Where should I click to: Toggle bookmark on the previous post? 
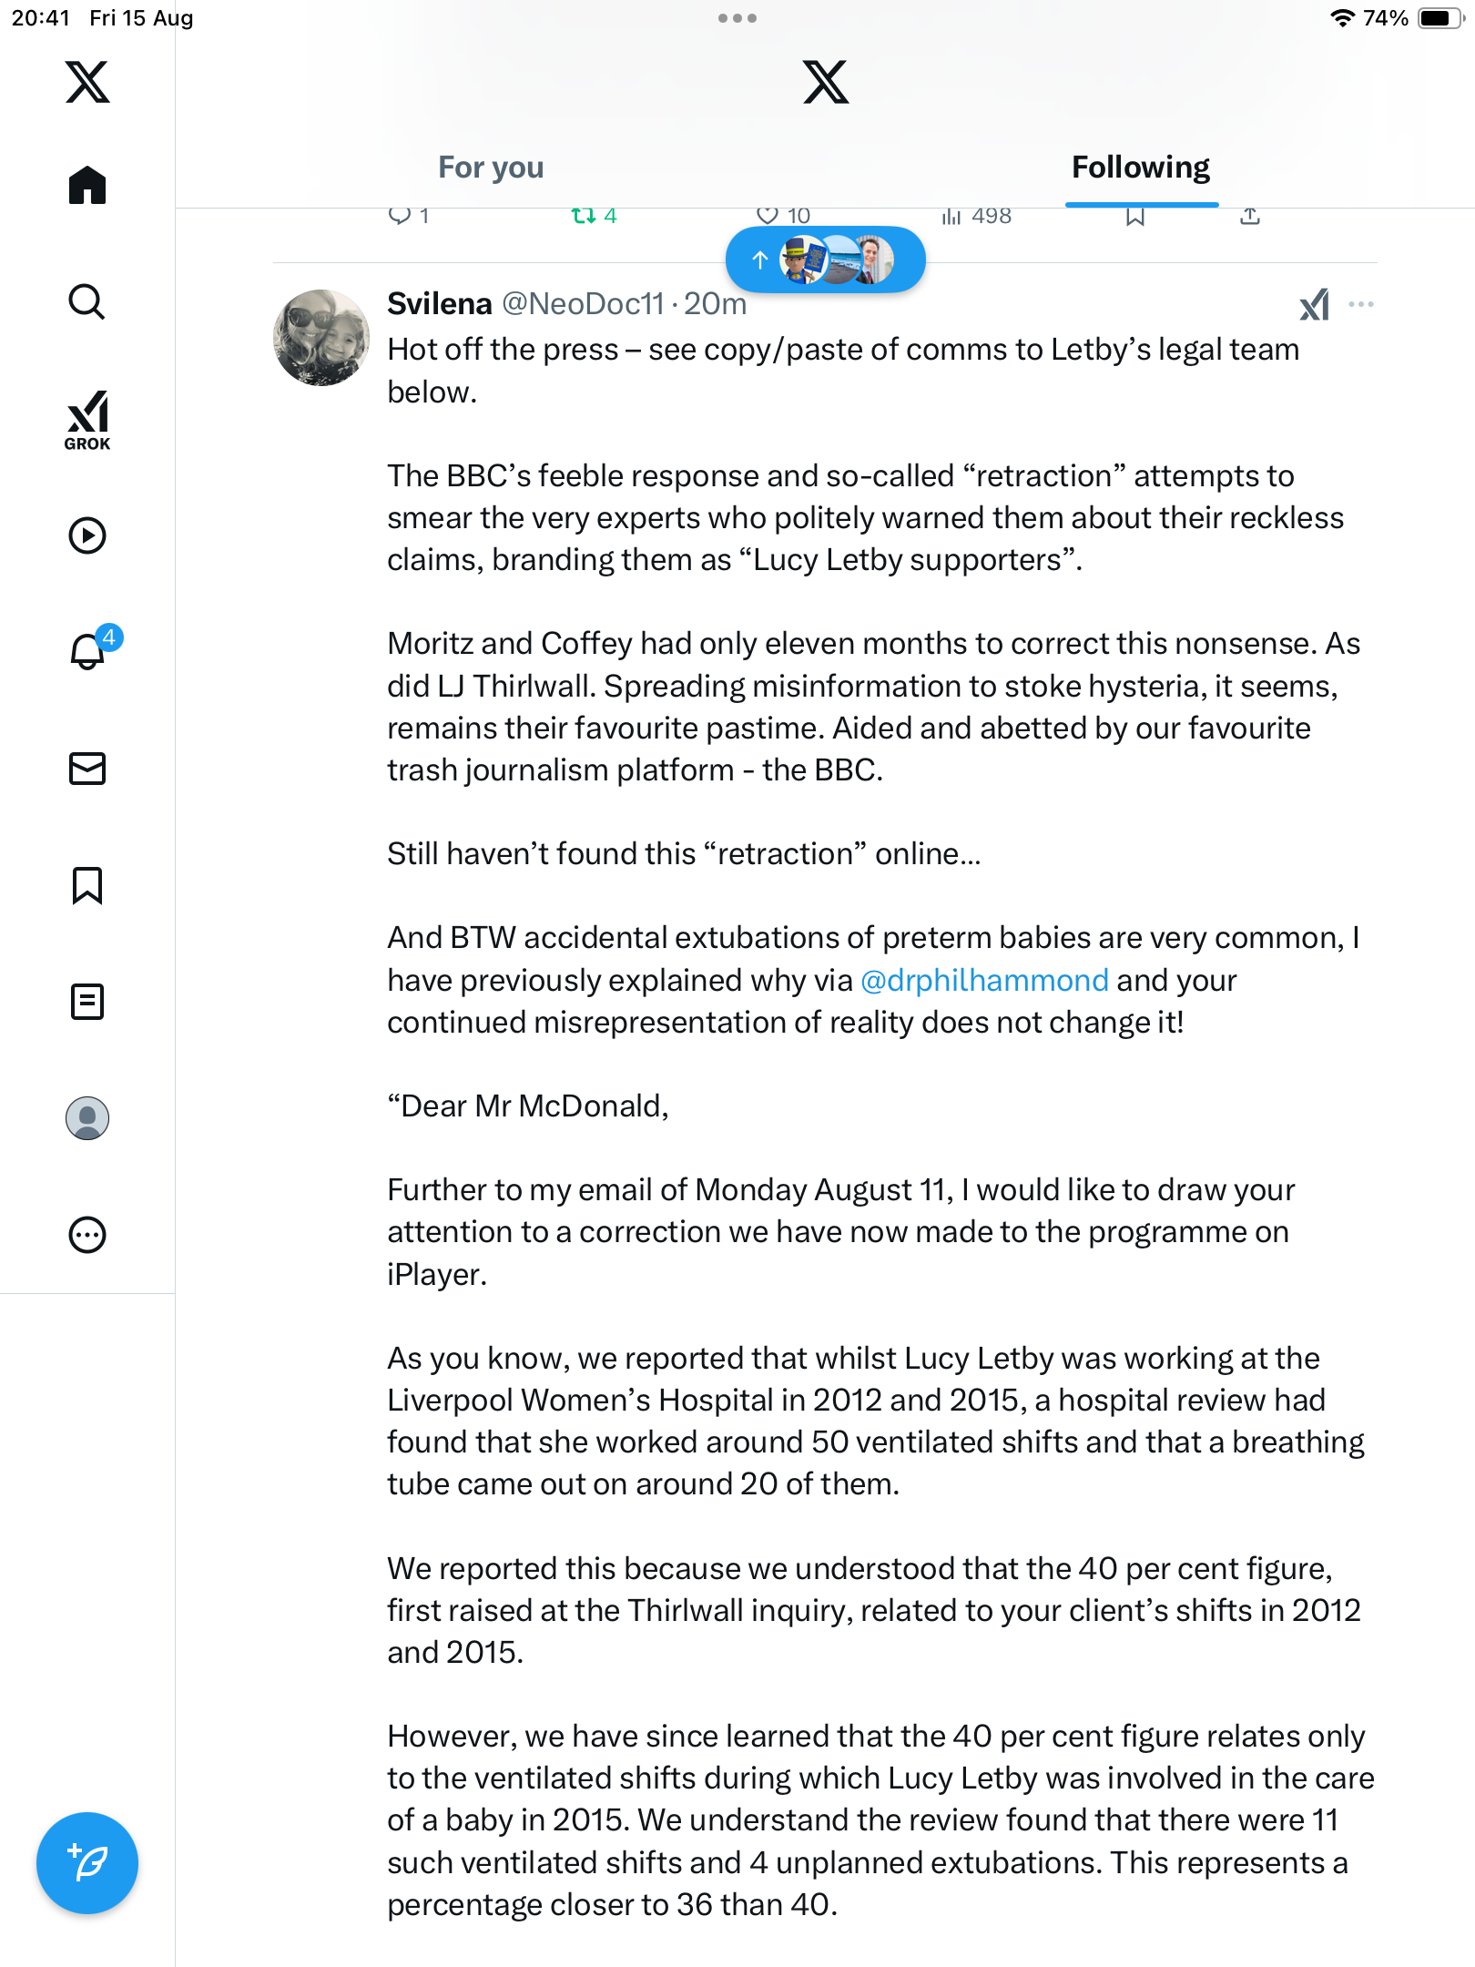[1134, 216]
